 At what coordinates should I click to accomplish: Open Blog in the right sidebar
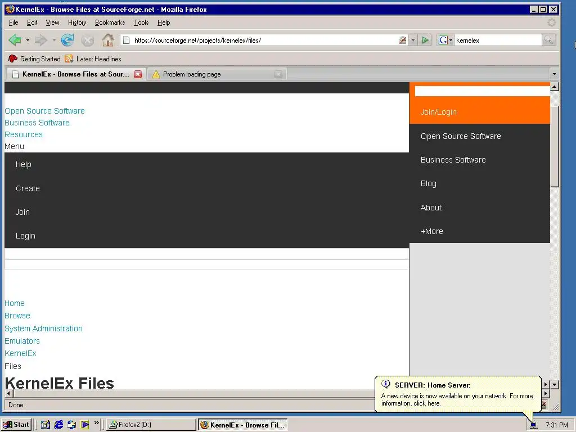tap(428, 184)
